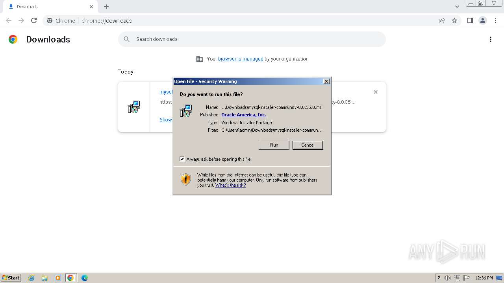Image resolution: width=504 pixels, height=283 pixels.
Task: Click the Chrome taskbar icon
Action: point(70,278)
